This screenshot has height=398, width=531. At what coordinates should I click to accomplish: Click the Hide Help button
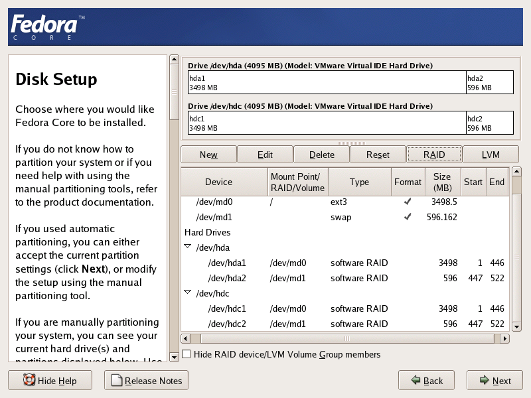pyautogui.click(x=50, y=380)
